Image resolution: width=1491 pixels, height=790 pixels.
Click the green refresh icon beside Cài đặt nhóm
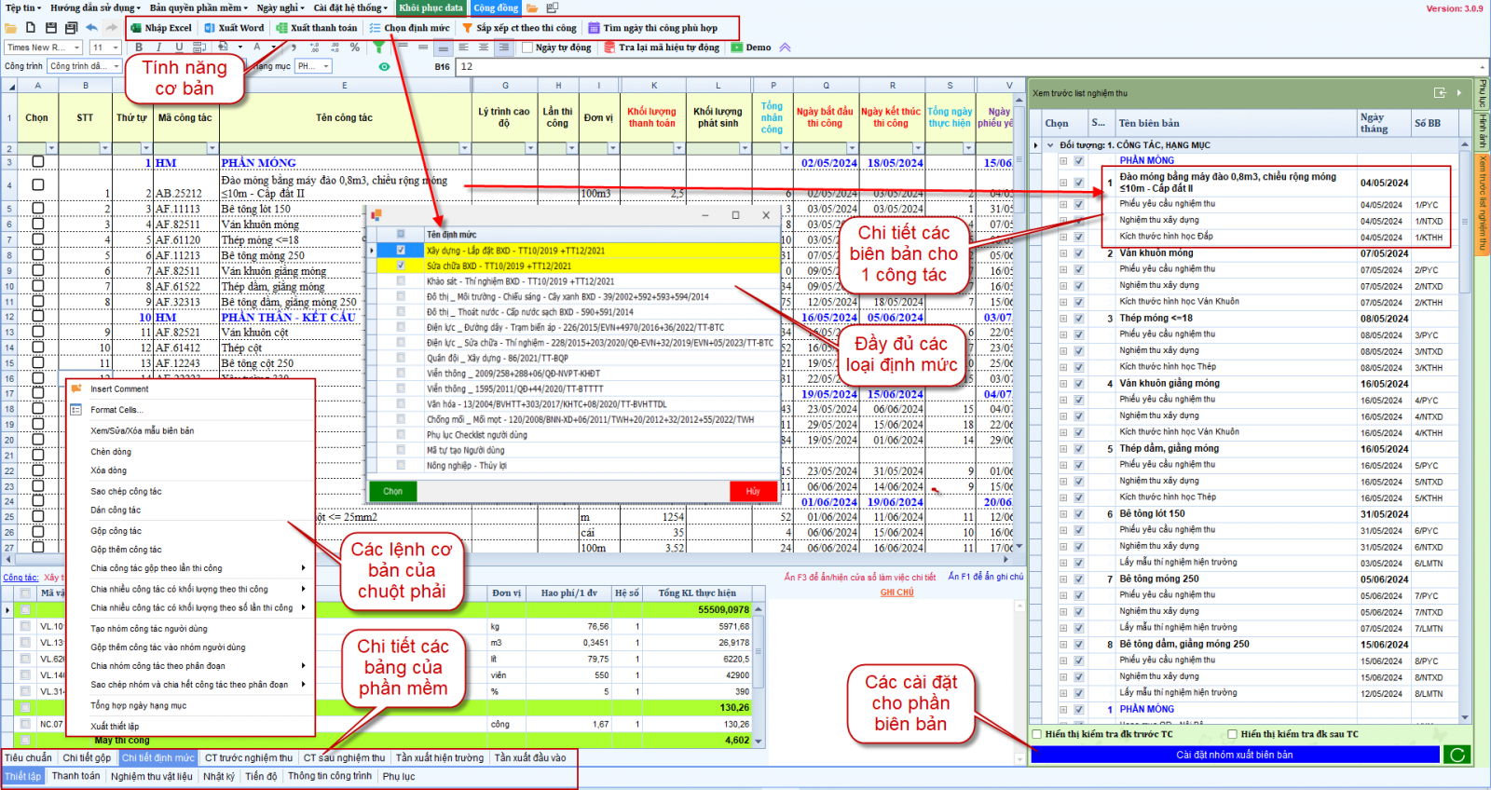[1456, 755]
